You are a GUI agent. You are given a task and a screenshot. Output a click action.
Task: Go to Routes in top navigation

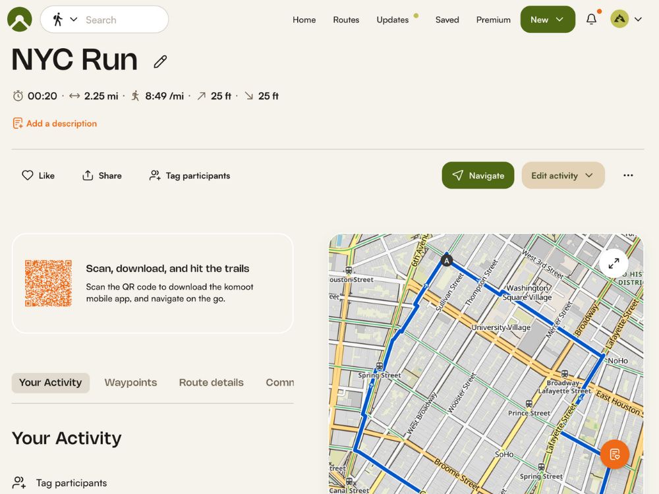pos(346,20)
